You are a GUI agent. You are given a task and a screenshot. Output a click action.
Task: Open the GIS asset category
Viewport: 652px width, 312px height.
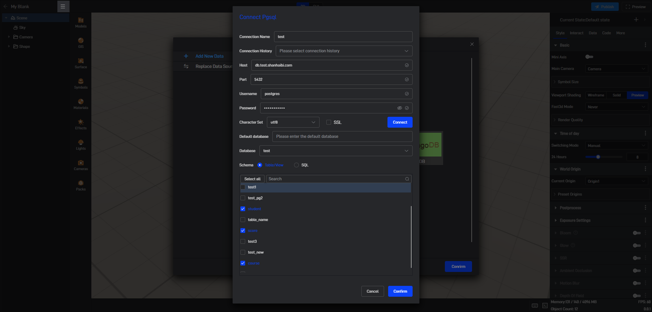(81, 43)
